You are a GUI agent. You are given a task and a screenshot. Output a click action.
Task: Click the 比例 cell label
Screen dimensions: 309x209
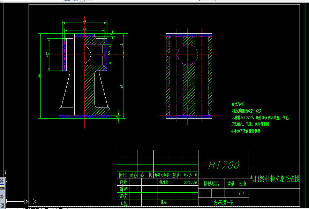(x=243, y=184)
